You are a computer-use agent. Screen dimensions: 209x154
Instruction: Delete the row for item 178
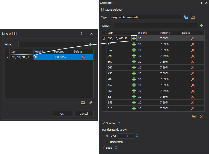(193, 44)
